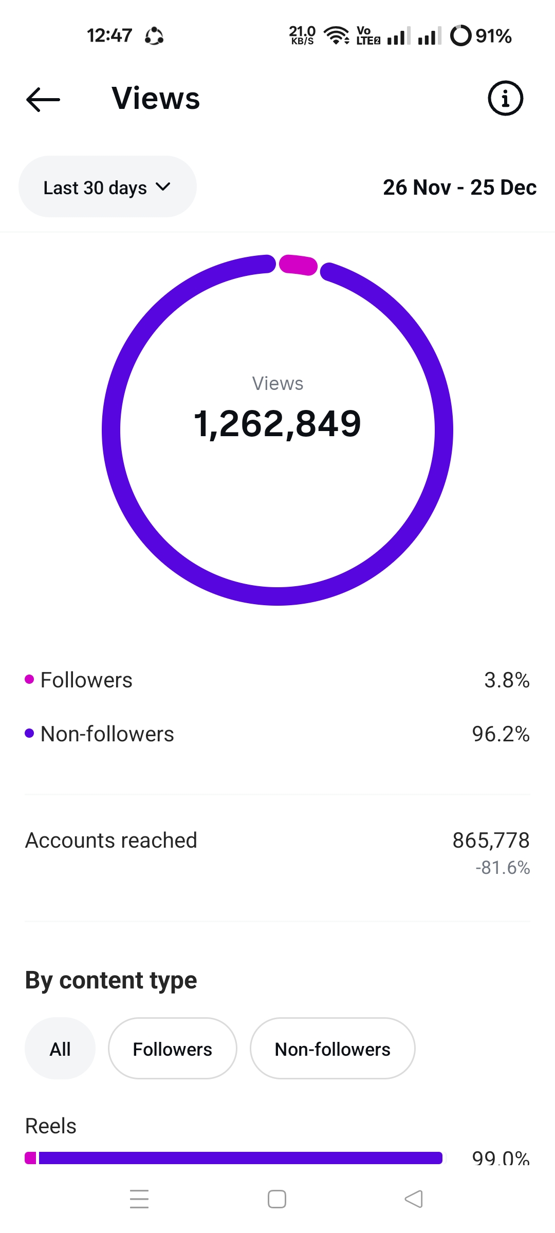This screenshot has width=555, height=1233.
Task: Tap the sync icon beside the clock
Action: point(154,36)
